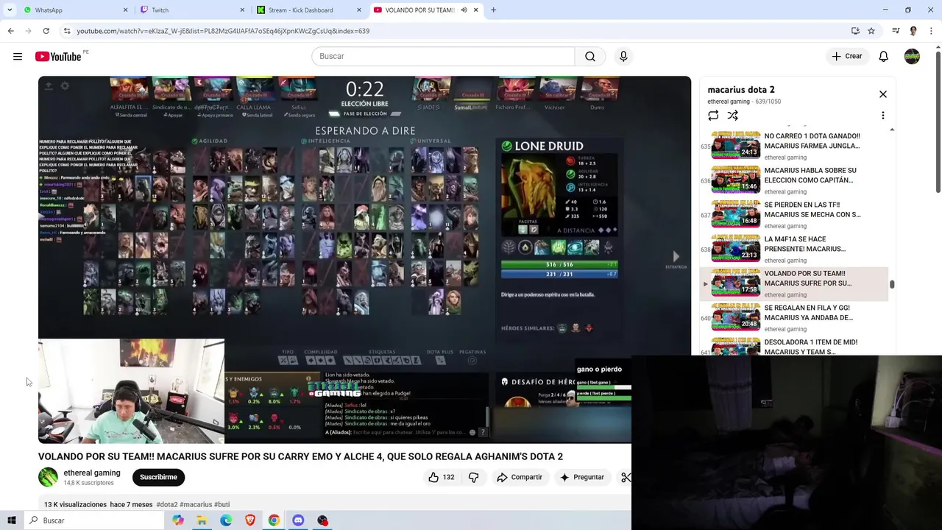
Task: Bookmark this page with the star
Action: point(871,31)
